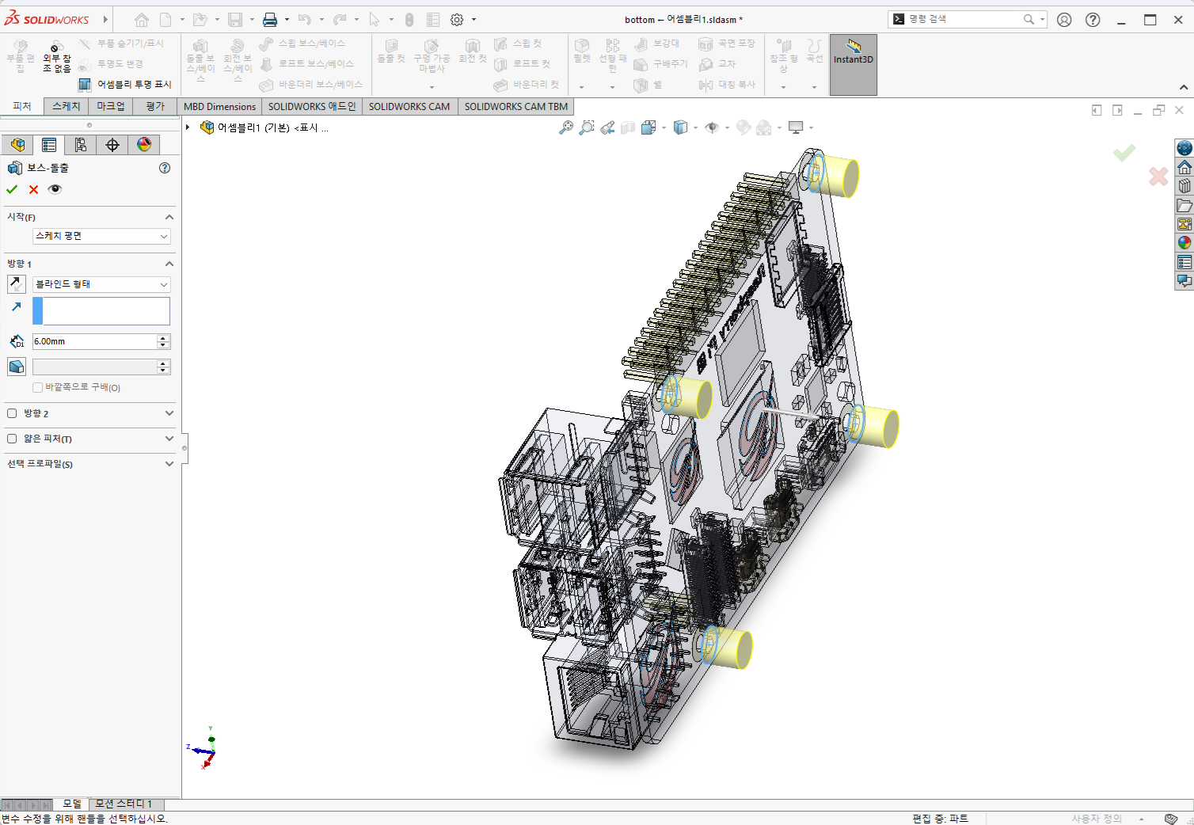
Task: Switch to the 평가 ribbon tab
Action: [155, 106]
